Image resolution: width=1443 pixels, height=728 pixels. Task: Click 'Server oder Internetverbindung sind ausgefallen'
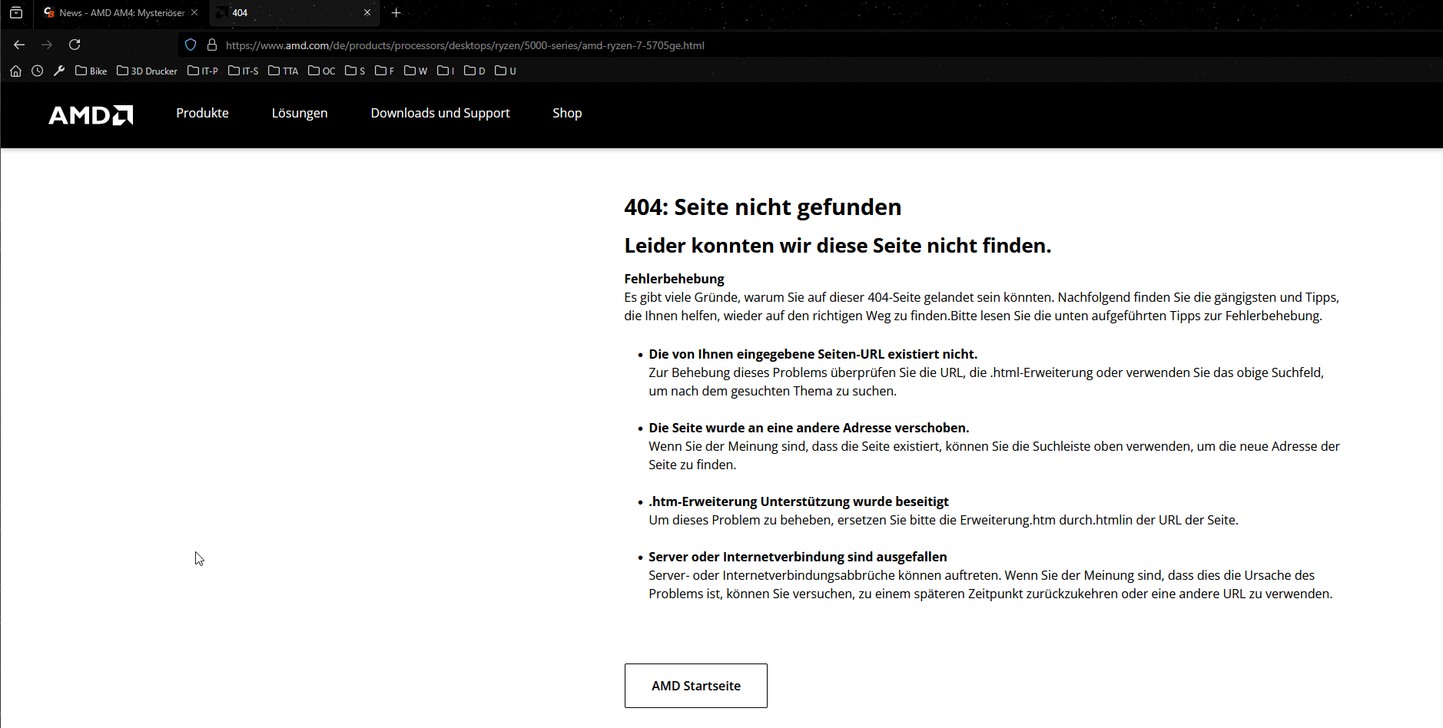coord(798,557)
